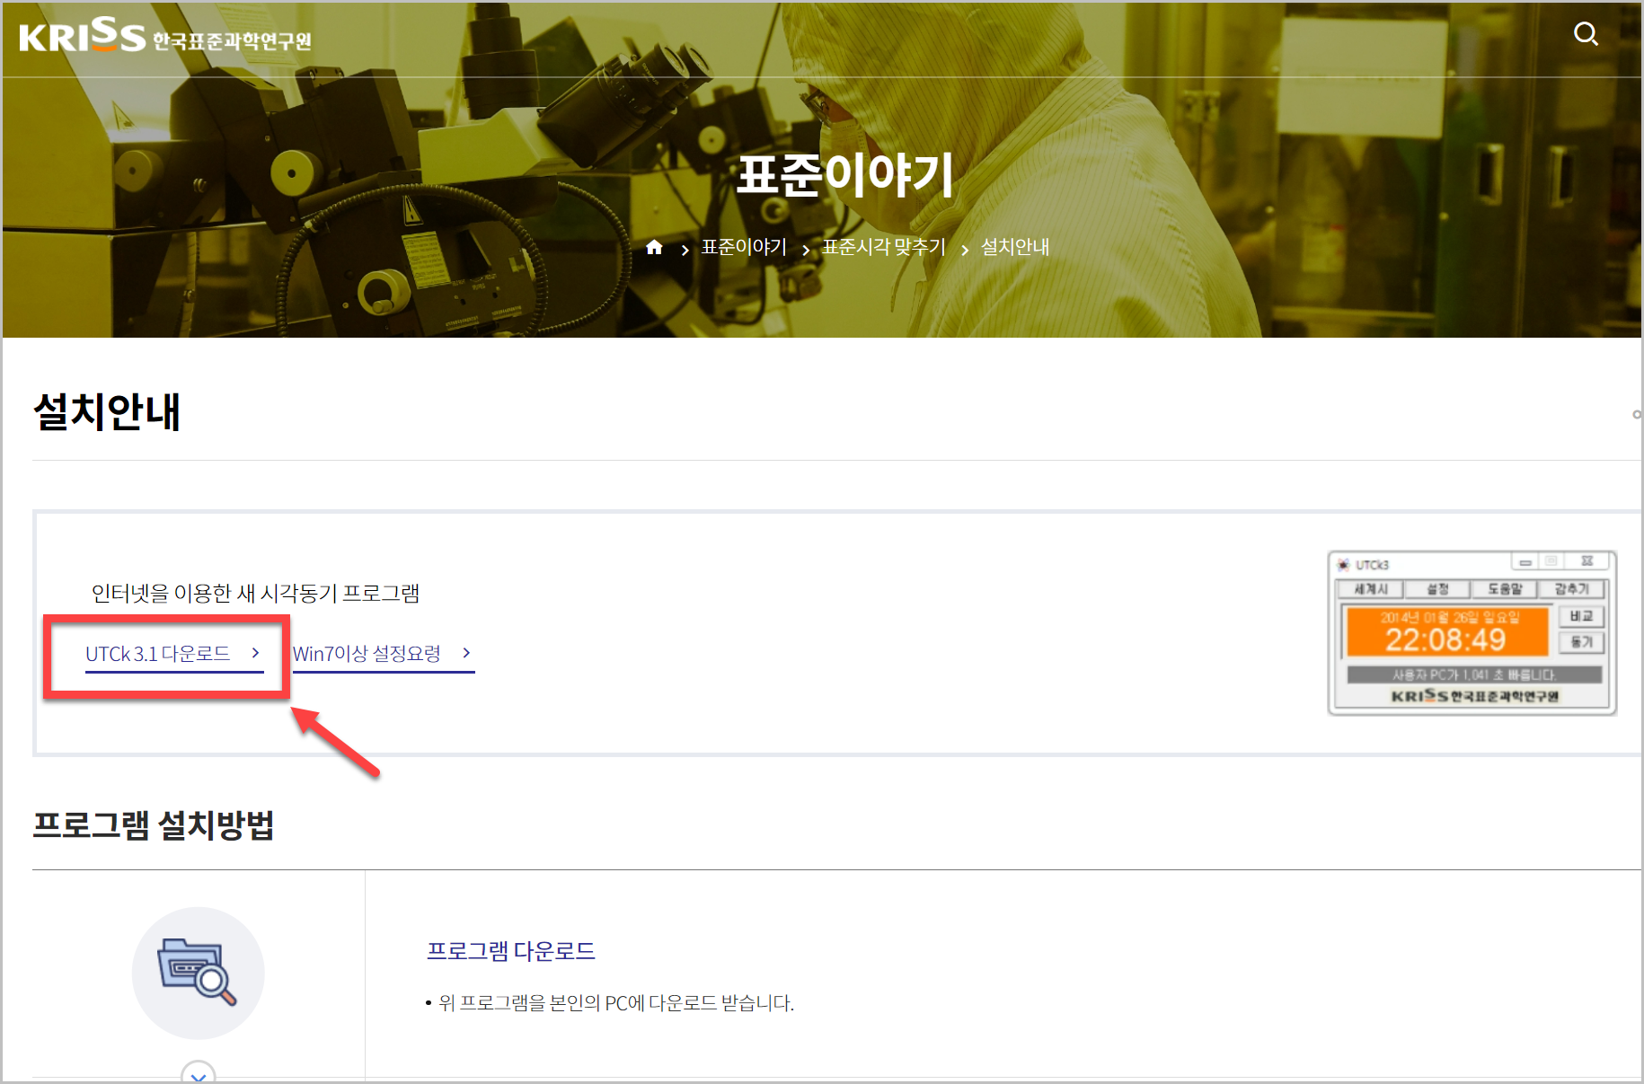Select the 프로그램 다운로드 step heading
The image size is (1644, 1084).
[x=511, y=951]
